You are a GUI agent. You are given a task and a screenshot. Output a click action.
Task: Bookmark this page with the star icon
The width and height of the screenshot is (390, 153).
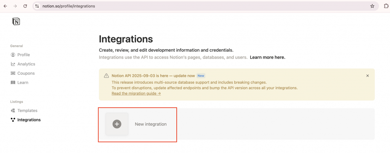pos(372,6)
